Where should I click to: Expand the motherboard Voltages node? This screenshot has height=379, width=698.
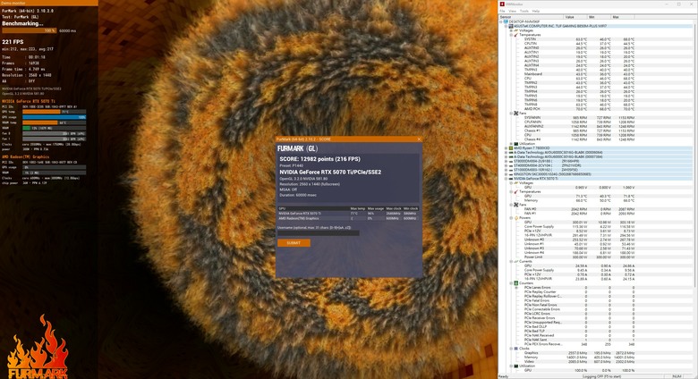[512, 30]
